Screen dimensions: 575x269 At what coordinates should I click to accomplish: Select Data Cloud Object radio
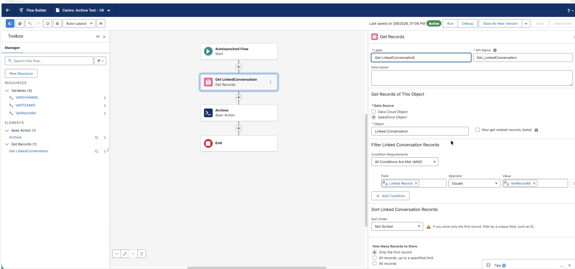[373, 112]
